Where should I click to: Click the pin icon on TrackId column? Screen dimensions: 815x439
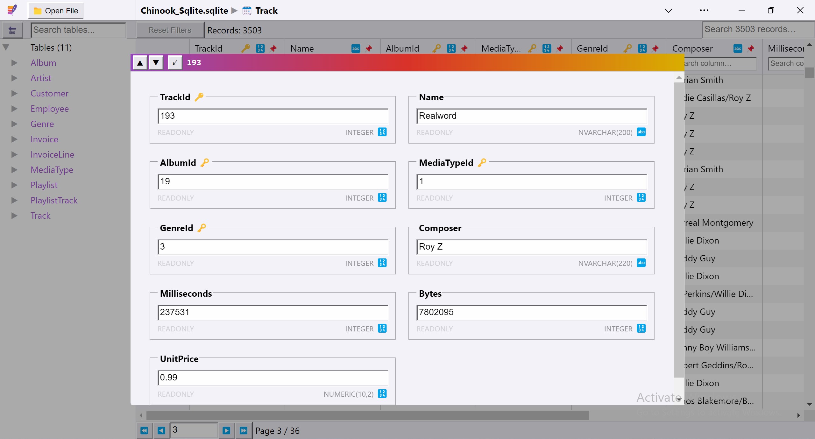[x=273, y=48]
